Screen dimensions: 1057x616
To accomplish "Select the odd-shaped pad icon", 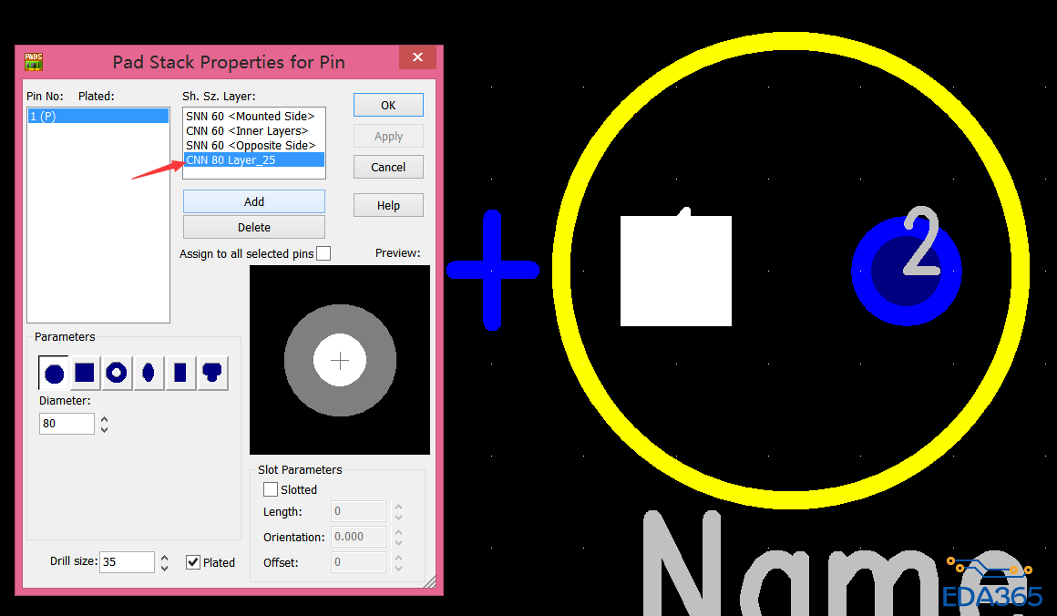I will coord(212,373).
